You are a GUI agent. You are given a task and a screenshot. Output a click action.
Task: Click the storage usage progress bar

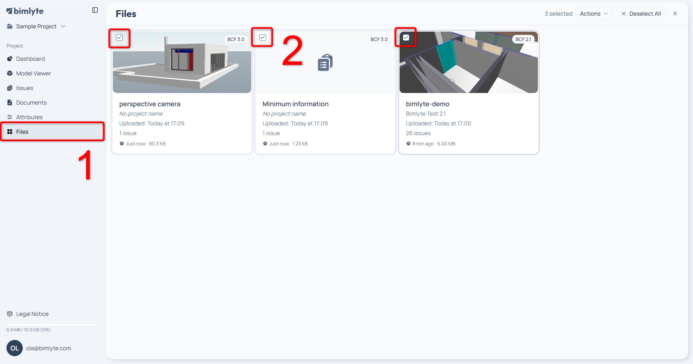52,324
